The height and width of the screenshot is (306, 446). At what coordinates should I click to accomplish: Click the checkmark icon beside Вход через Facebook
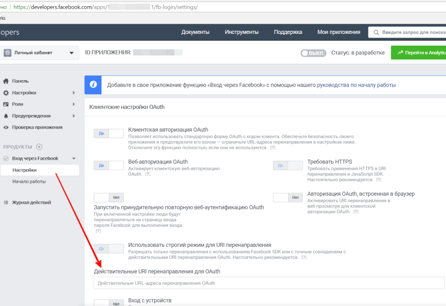point(6,159)
